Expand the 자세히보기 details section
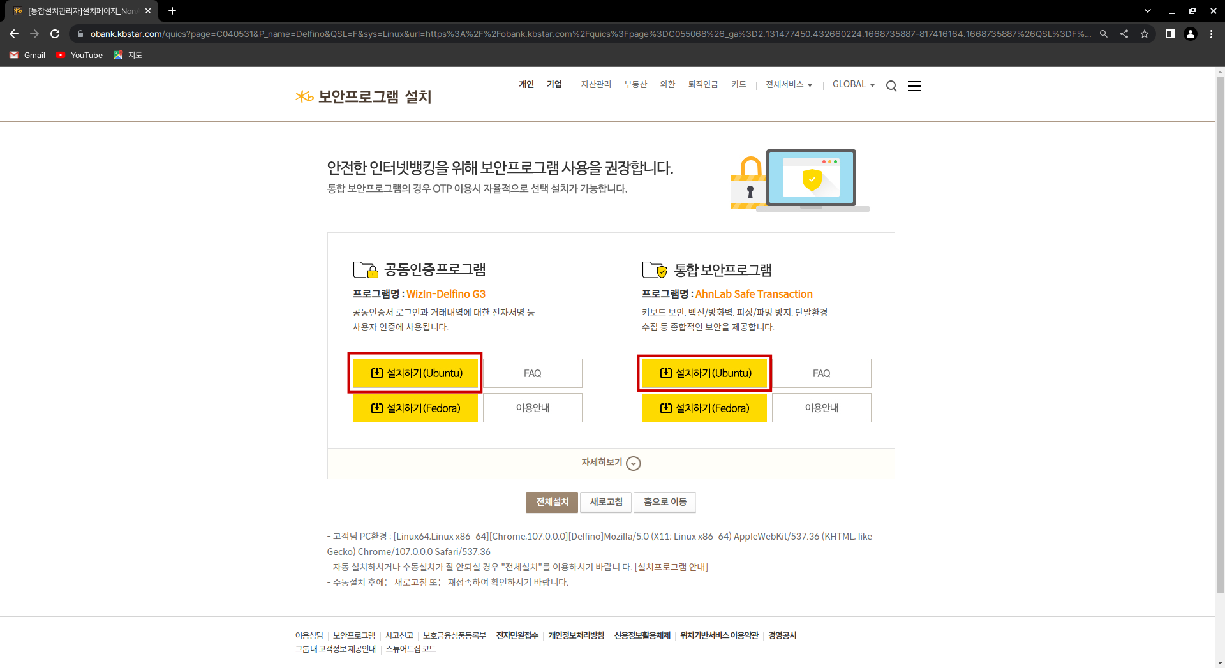 [611, 463]
